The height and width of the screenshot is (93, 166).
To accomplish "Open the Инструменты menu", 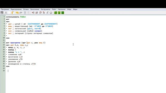I will tap(46, 9).
